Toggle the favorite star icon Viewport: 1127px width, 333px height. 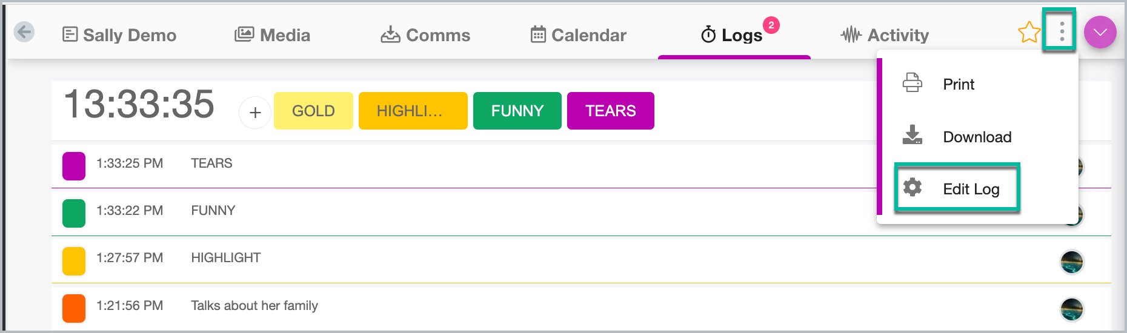(1029, 32)
